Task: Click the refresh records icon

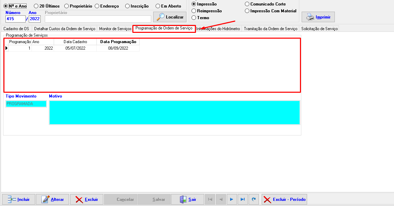Action: (x=253, y=199)
